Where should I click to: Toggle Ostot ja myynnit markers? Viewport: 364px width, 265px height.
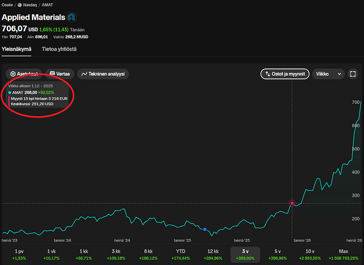(x=285, y=74)
